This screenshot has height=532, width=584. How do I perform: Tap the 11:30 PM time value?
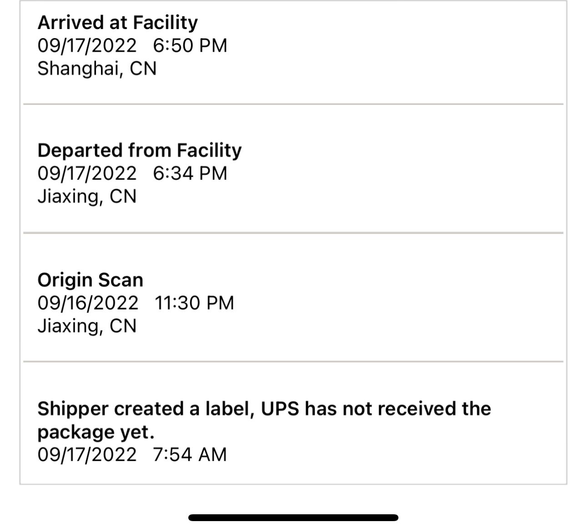tap(194, 303)
